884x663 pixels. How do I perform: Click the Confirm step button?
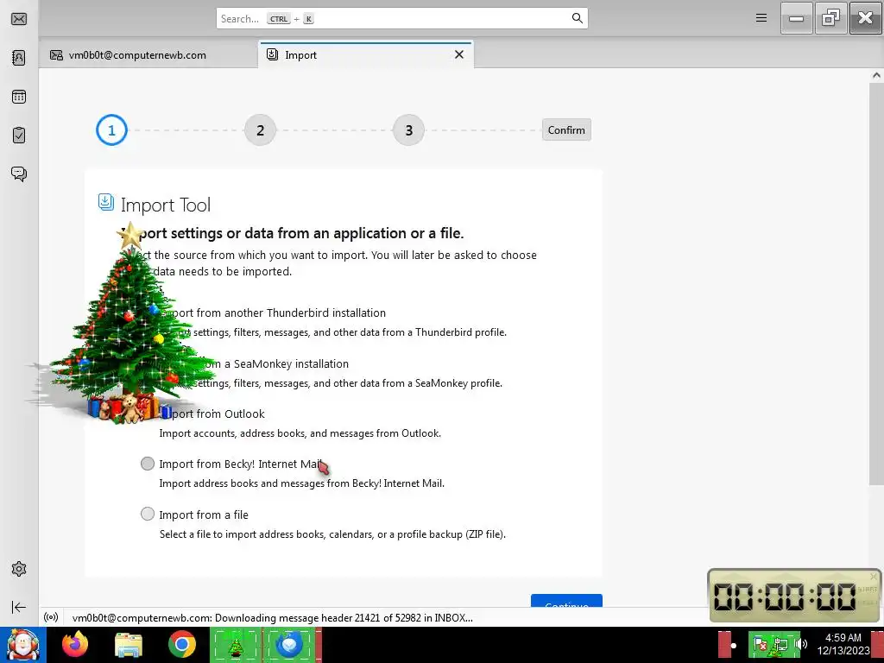pos(566,129)
